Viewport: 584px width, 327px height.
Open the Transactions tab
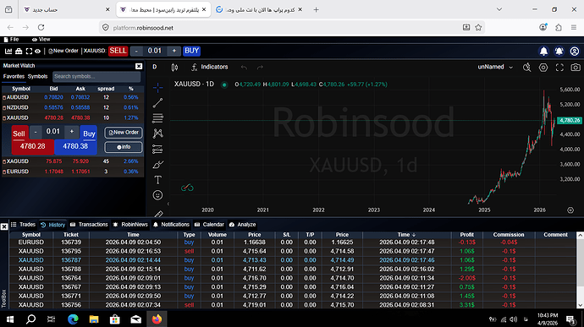point(89,225)
